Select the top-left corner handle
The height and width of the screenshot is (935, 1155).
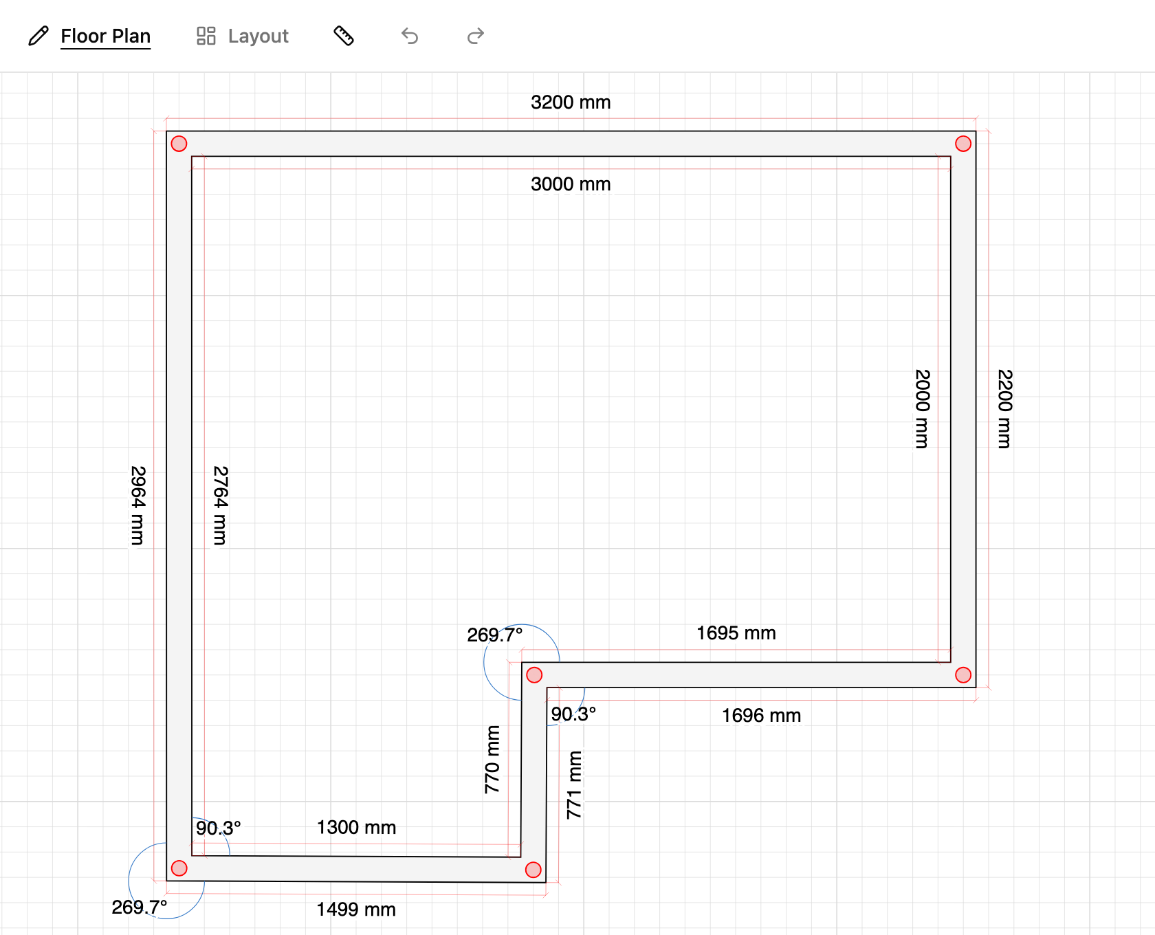tap(179, 144)
